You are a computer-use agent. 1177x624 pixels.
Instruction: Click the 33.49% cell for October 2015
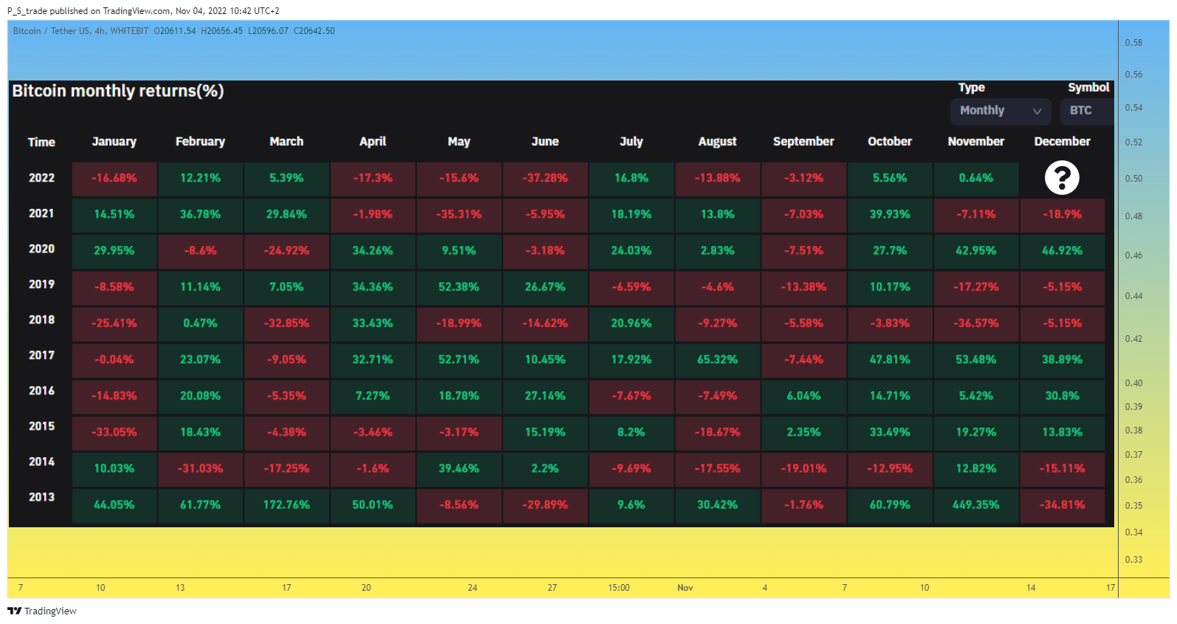890,432
